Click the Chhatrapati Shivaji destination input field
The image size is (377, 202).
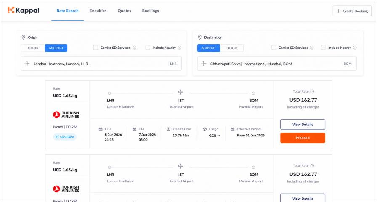point(277,64)
